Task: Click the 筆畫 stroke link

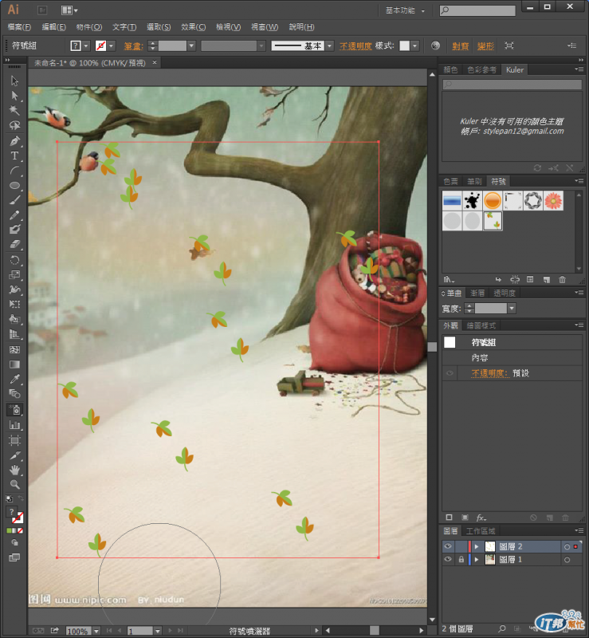Action: coord(133,46)
